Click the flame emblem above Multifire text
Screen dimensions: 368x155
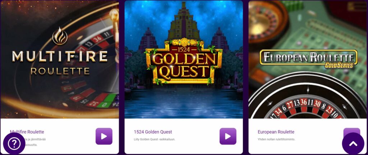60,36
